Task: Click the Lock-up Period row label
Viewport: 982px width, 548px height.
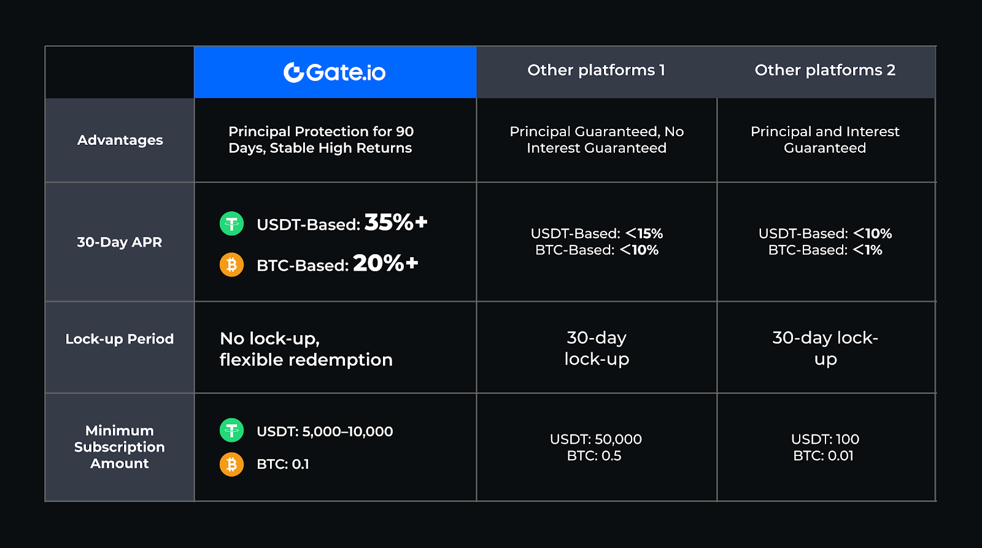Action: tap(120, 339)
